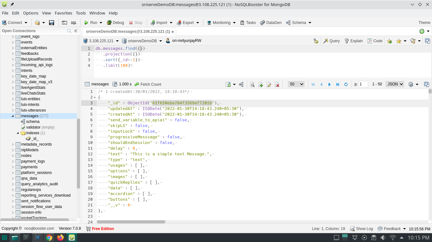Open DataGen tool
This screenshot has height=242, width=432.
click(x=271, y=23)
